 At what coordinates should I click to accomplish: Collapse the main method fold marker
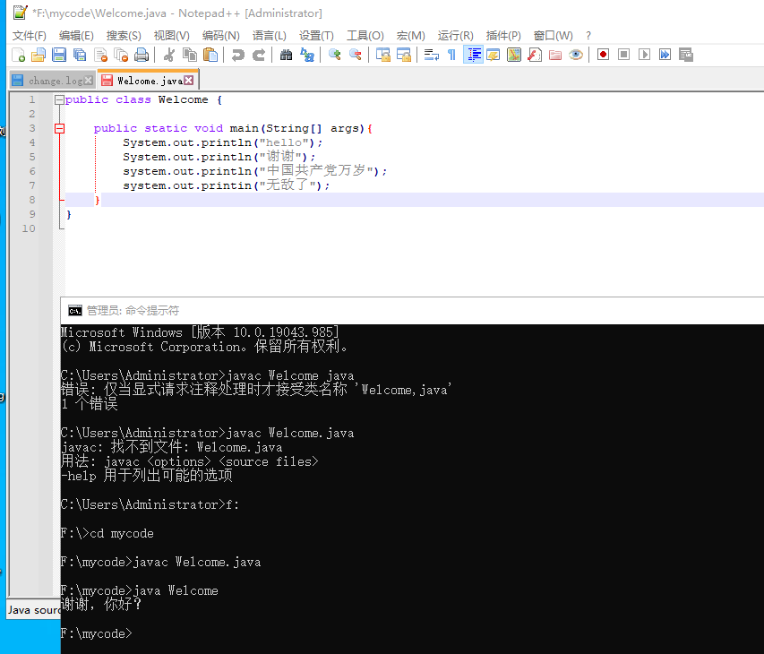coord(59,129)
